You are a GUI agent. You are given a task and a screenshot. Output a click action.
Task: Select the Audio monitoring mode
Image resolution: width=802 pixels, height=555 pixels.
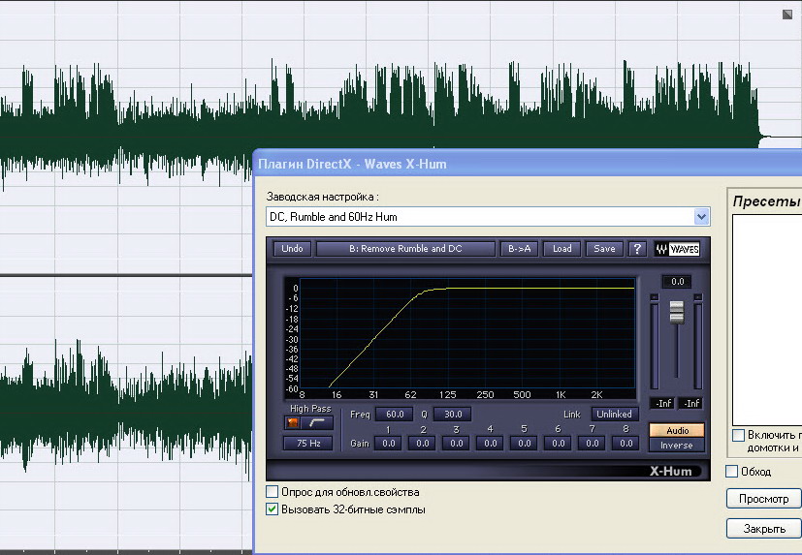pyautogui.click(x=677, y=431)
